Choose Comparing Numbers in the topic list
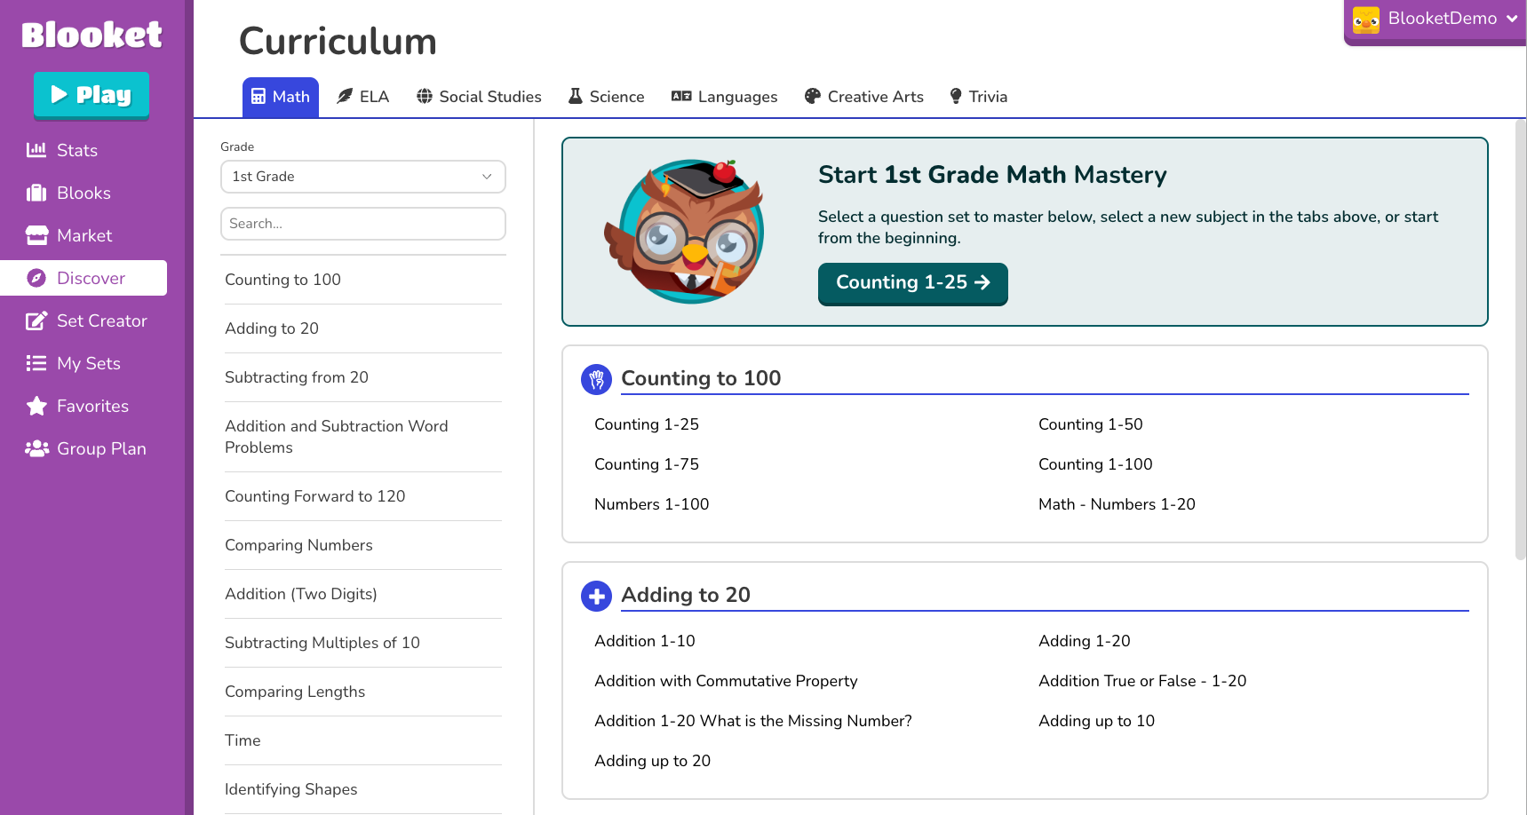This screenshot has width=1527, height=815. (x=298, y=545)
